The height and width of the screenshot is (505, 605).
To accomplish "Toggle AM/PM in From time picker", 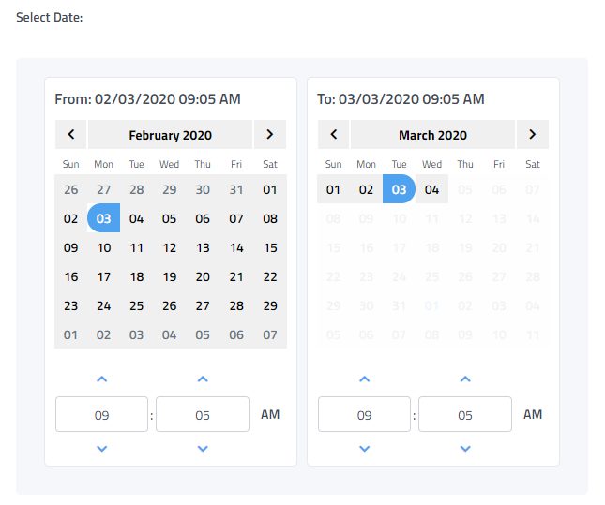I will point(270,414).
